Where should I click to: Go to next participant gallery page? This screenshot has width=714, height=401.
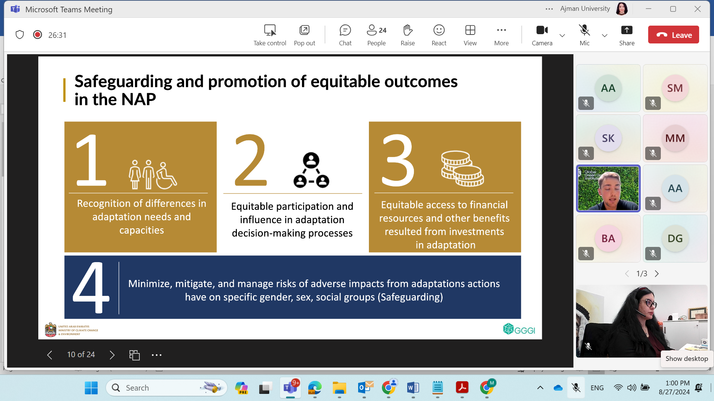tap(657, 274)
